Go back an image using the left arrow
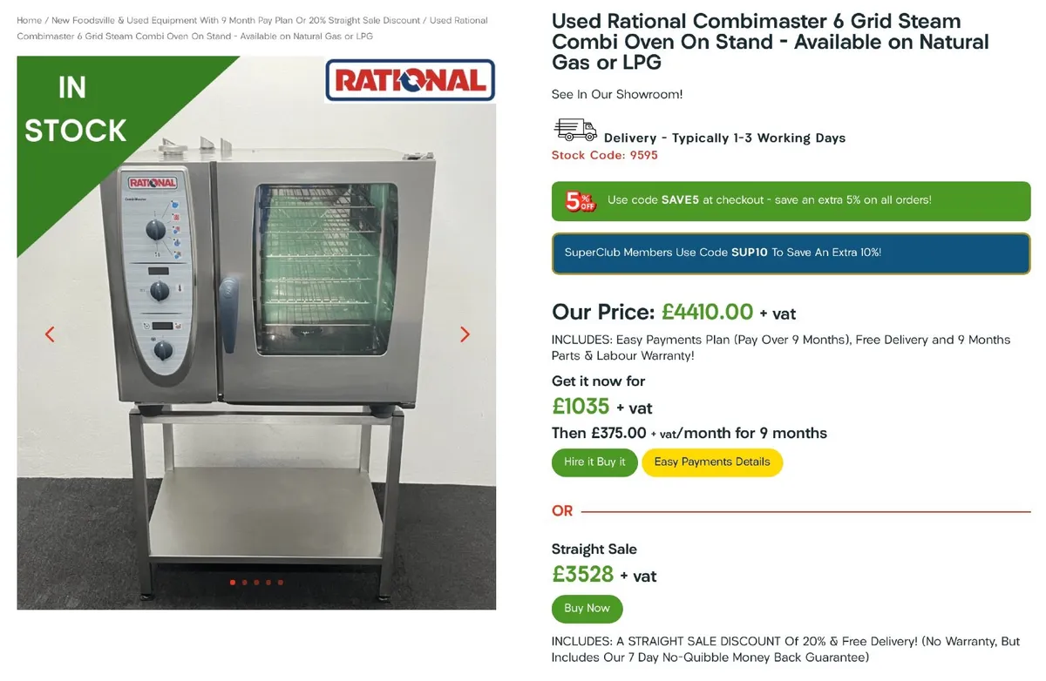 [50, 334]
